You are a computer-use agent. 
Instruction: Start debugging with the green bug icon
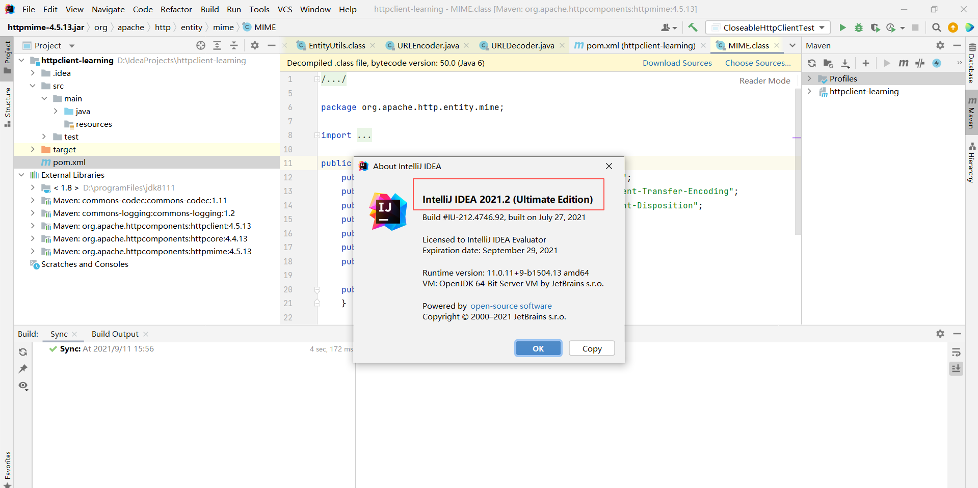[x=859, y=28]
